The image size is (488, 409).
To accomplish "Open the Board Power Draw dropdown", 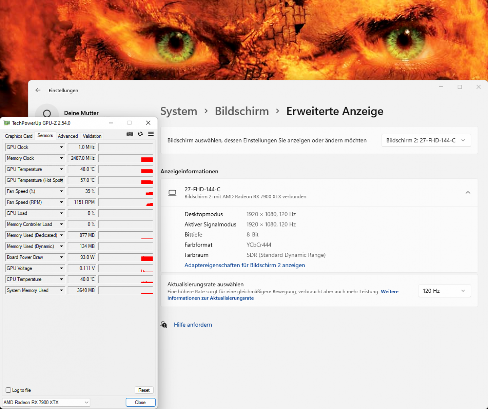I will coord(62,258).
